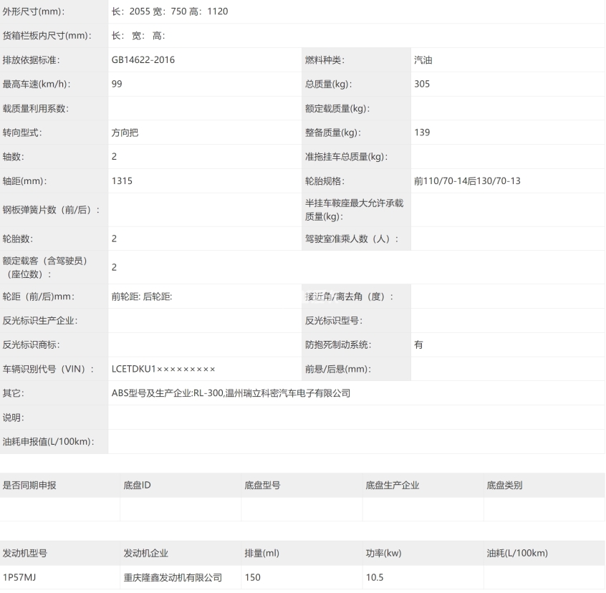The image size is (606, 593).
Task: Select the 钢板弹簧片数（前/后） label
Action: [x=51, y=210]
